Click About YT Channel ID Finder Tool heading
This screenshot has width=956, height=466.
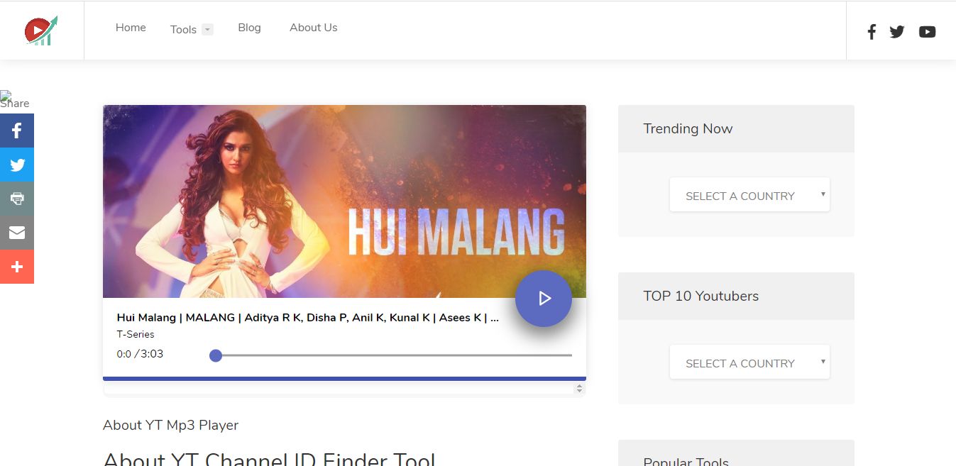pyautogui.click(x=269, y=458)
